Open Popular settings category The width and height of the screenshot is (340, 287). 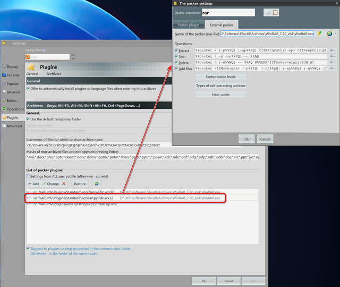click(x=13, y=84)
